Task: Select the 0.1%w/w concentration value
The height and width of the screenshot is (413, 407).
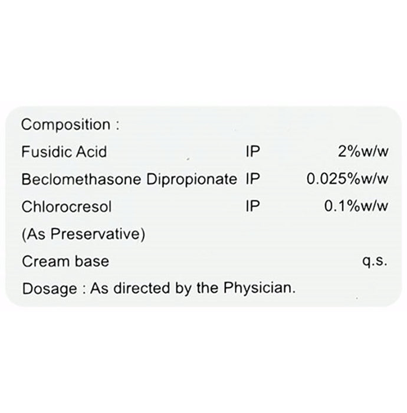Action: (x=357, y=207)
